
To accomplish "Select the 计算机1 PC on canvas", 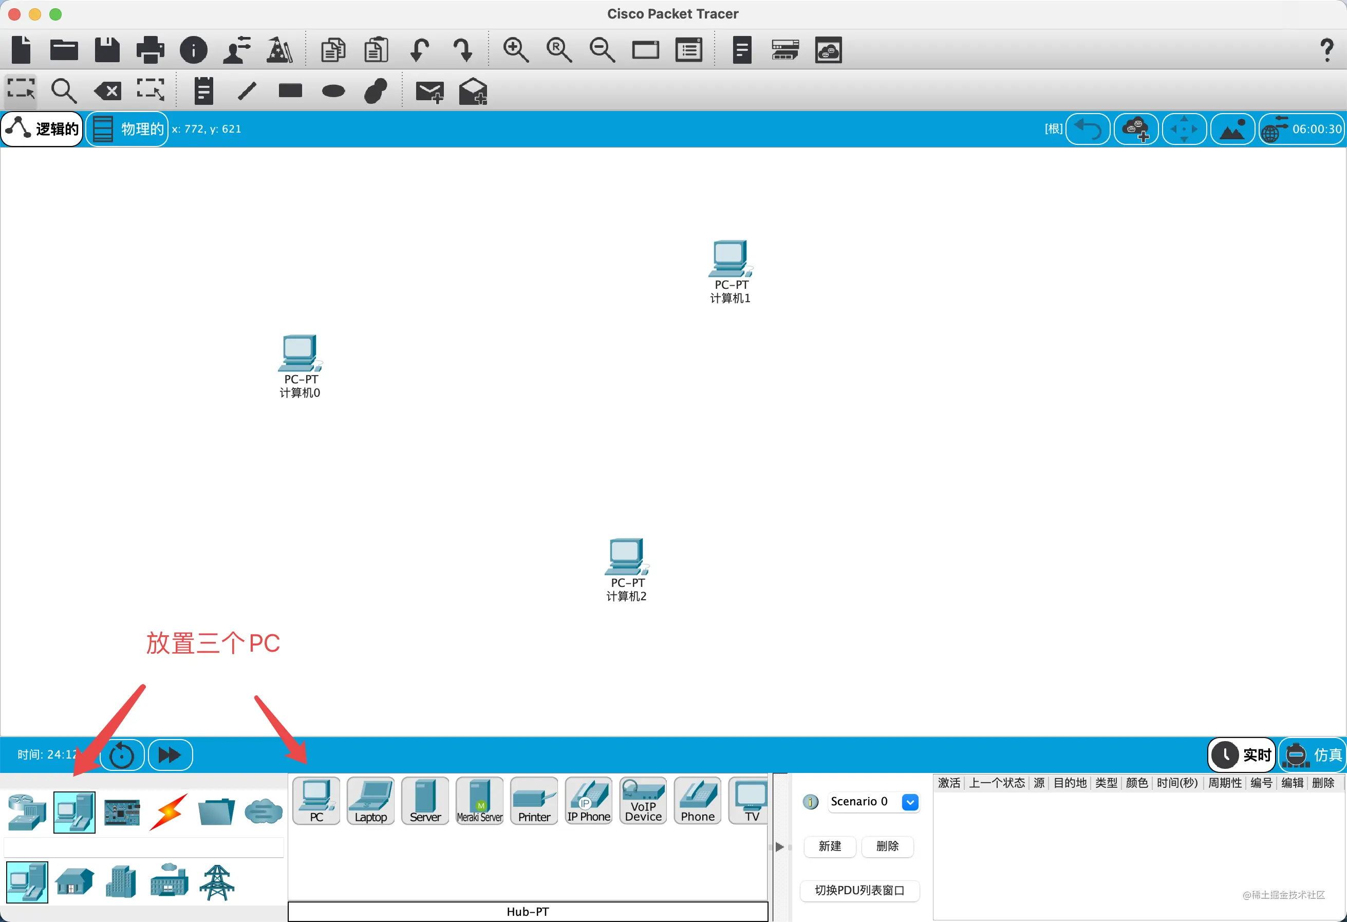I will (x=731, y=271).
